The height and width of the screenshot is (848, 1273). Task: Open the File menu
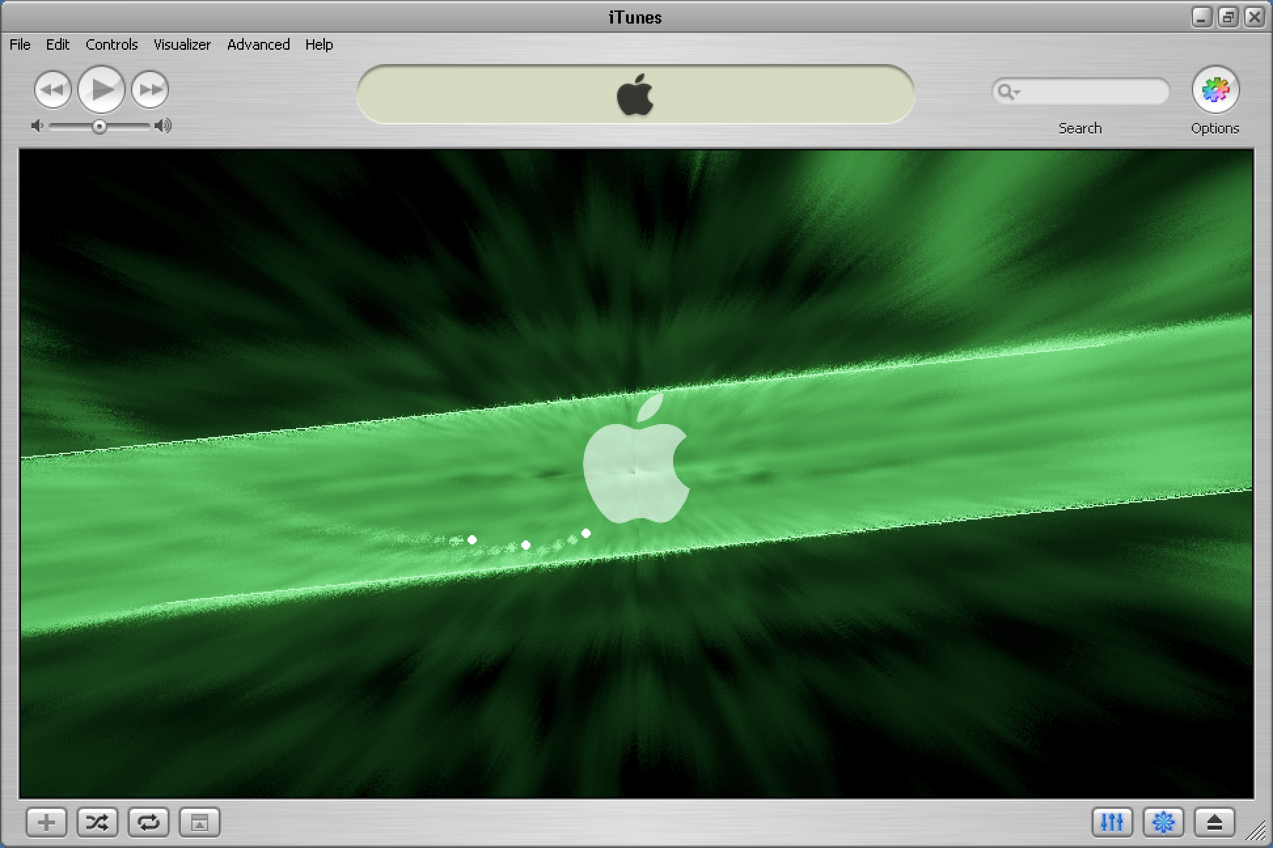coord(20,44)
